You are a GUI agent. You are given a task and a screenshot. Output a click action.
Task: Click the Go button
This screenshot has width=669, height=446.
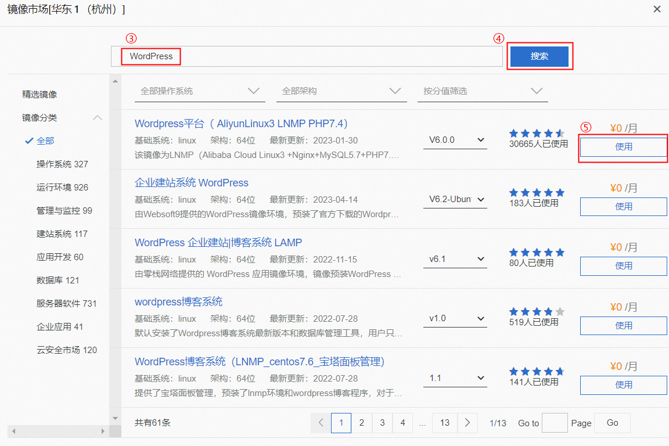coord(612,423)
